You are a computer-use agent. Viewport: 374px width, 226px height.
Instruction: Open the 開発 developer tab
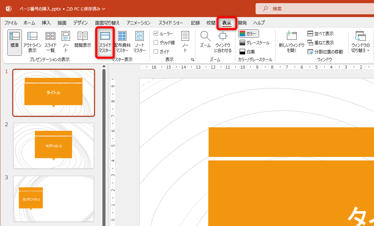(x=242, y=23)
